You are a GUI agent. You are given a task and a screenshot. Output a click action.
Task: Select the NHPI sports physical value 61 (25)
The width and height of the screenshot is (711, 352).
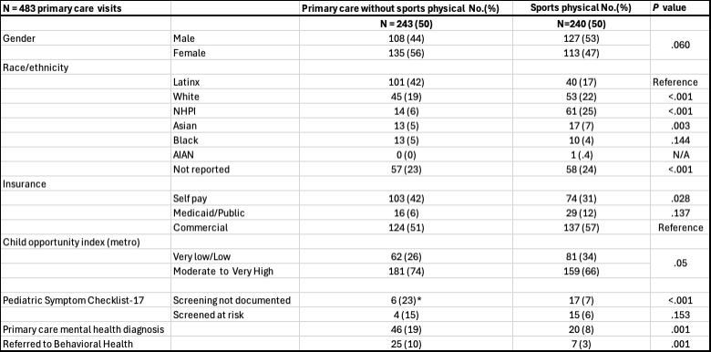coord(581,111)
